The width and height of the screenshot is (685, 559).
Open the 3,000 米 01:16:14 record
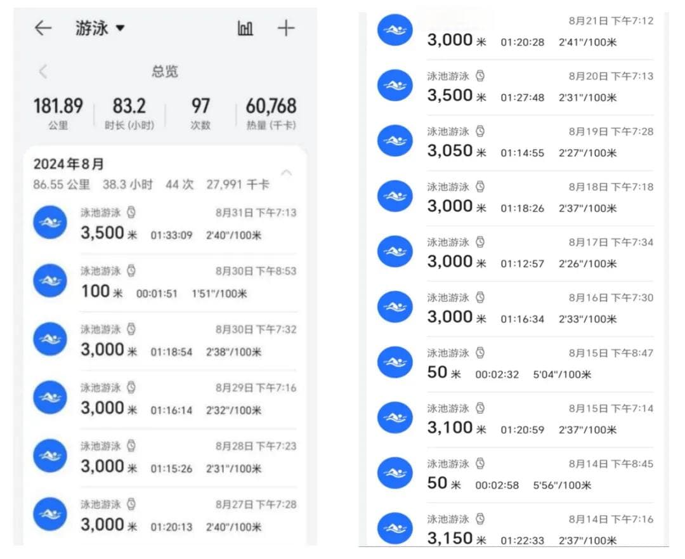click(x=165, y=399)
